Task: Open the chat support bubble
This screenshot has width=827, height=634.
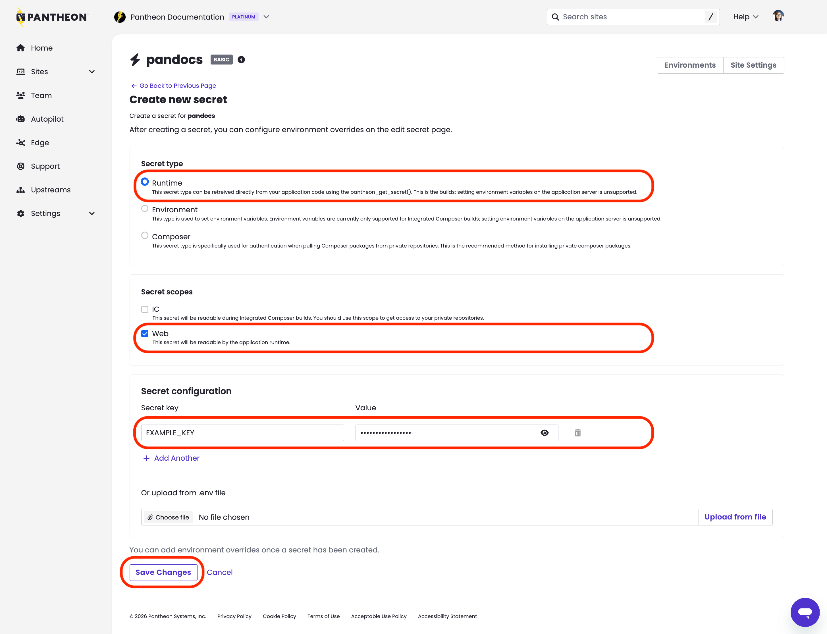Action: pos(805,612)
